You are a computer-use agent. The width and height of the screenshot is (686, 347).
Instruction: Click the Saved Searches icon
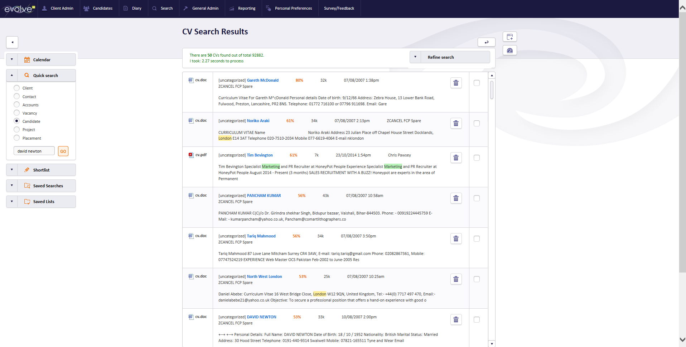[27, 185]
